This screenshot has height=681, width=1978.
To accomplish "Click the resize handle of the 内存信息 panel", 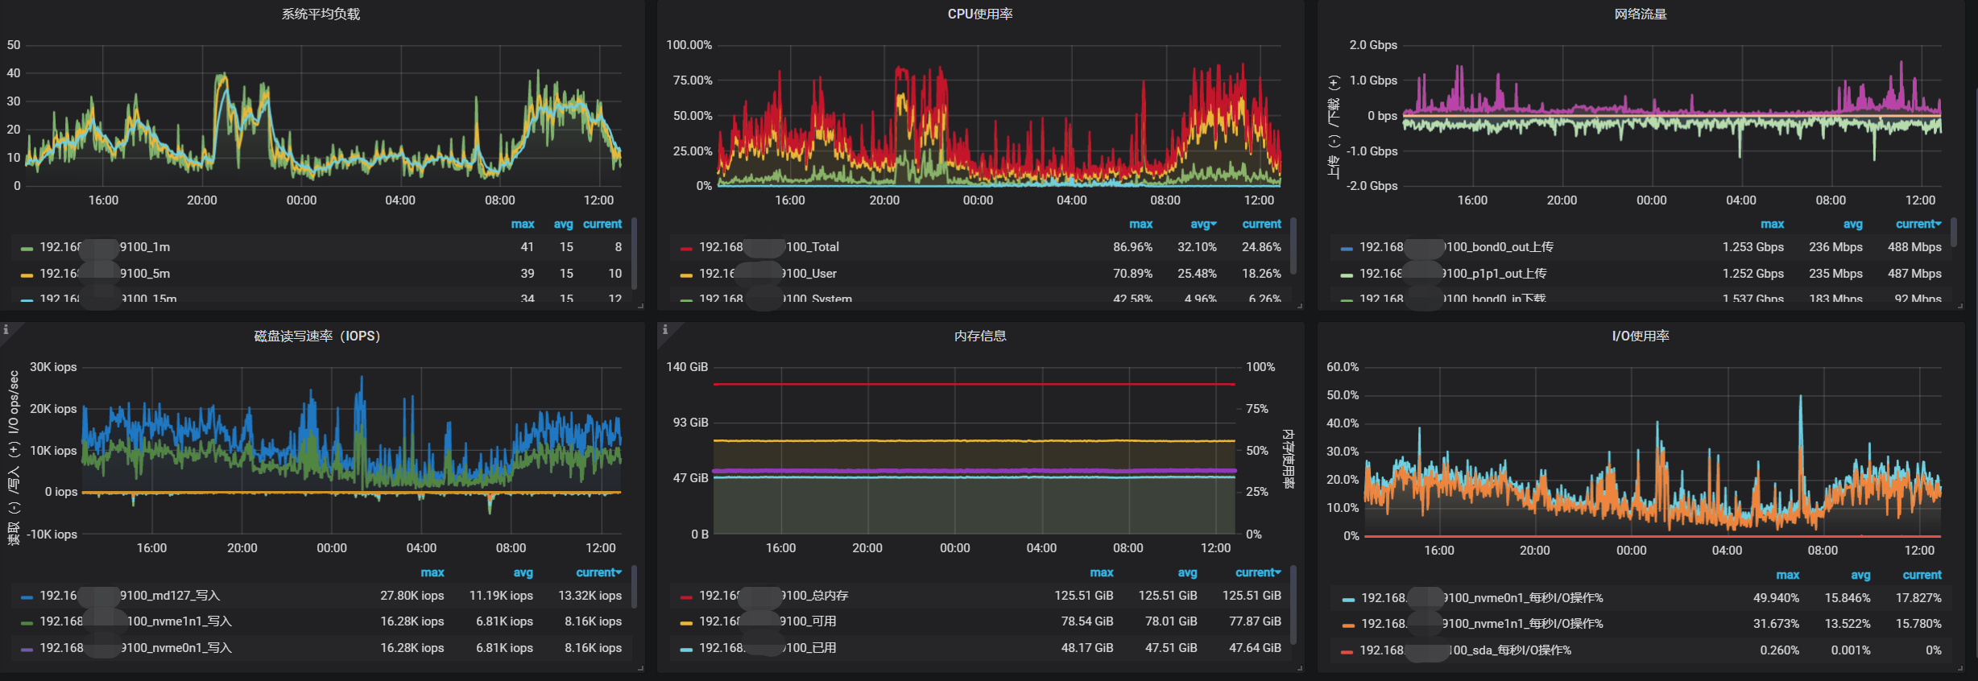I will point(1300,668).
